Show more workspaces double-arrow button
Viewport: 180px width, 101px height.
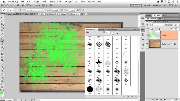tap(164, 5)
